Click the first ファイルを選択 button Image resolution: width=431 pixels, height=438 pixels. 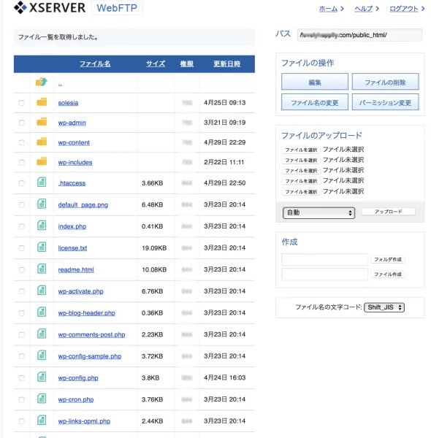[x=301, y=150]
